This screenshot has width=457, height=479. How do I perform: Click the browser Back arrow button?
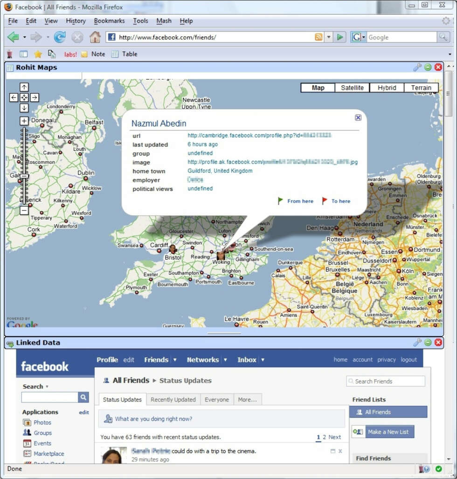click(13, 37)
